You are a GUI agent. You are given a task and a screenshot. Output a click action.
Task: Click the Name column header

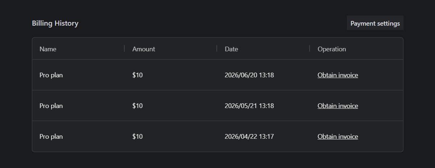pyautogui.click(x=48, y=49)
